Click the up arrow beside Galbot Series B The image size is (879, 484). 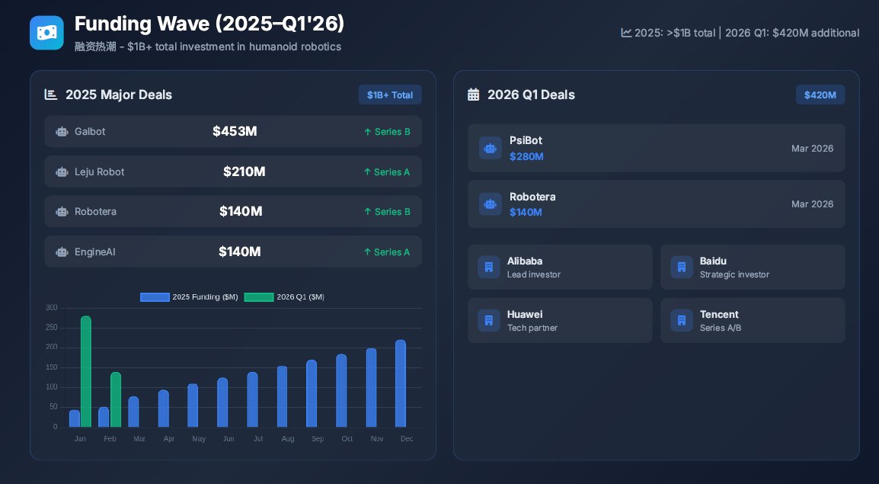[368, 132]
